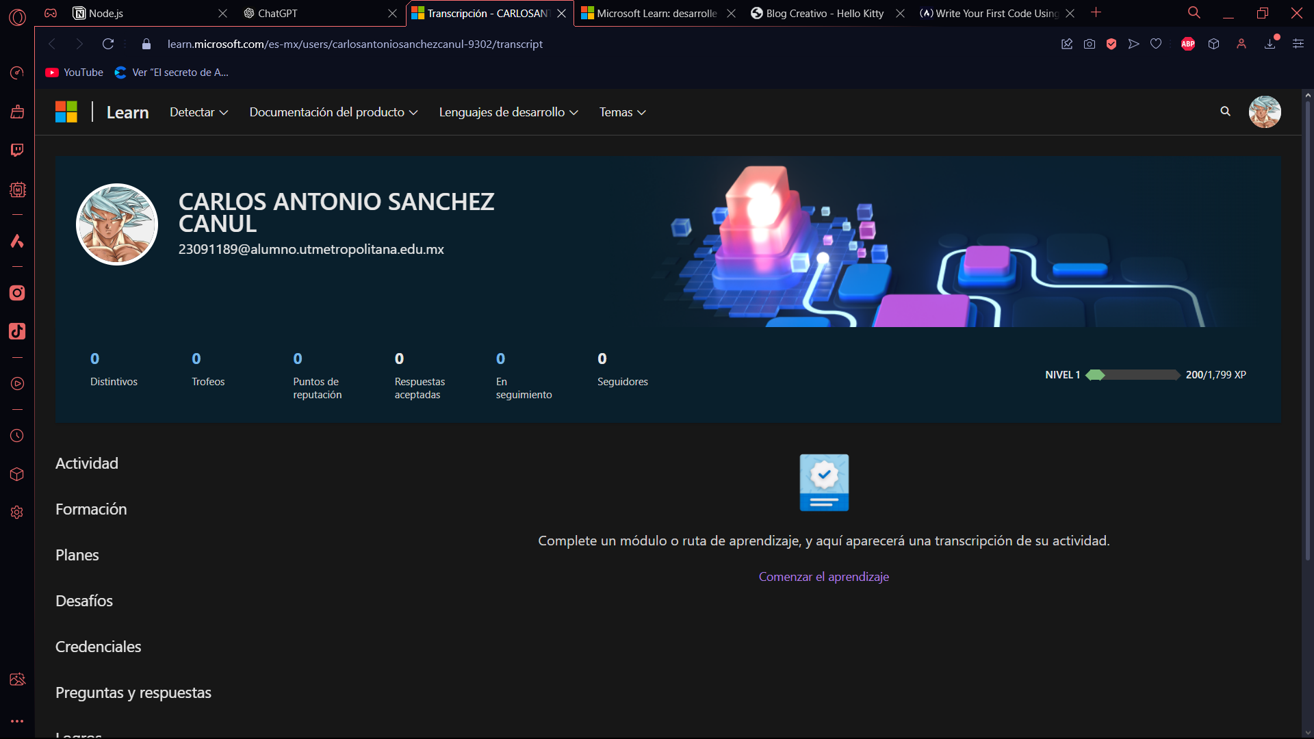
Task: Close the ChatGPT tab
Action: coord(392,13)
